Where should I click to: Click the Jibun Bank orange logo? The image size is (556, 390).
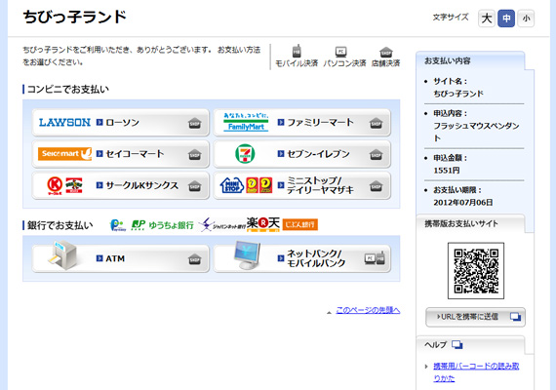[300, 224]
